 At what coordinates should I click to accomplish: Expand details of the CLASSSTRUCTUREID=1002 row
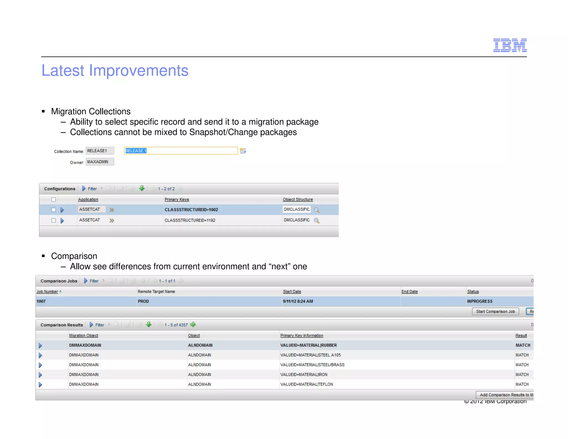coord(62,210)
